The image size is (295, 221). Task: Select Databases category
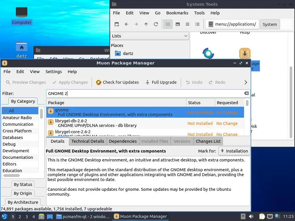[x=20, y=137]
